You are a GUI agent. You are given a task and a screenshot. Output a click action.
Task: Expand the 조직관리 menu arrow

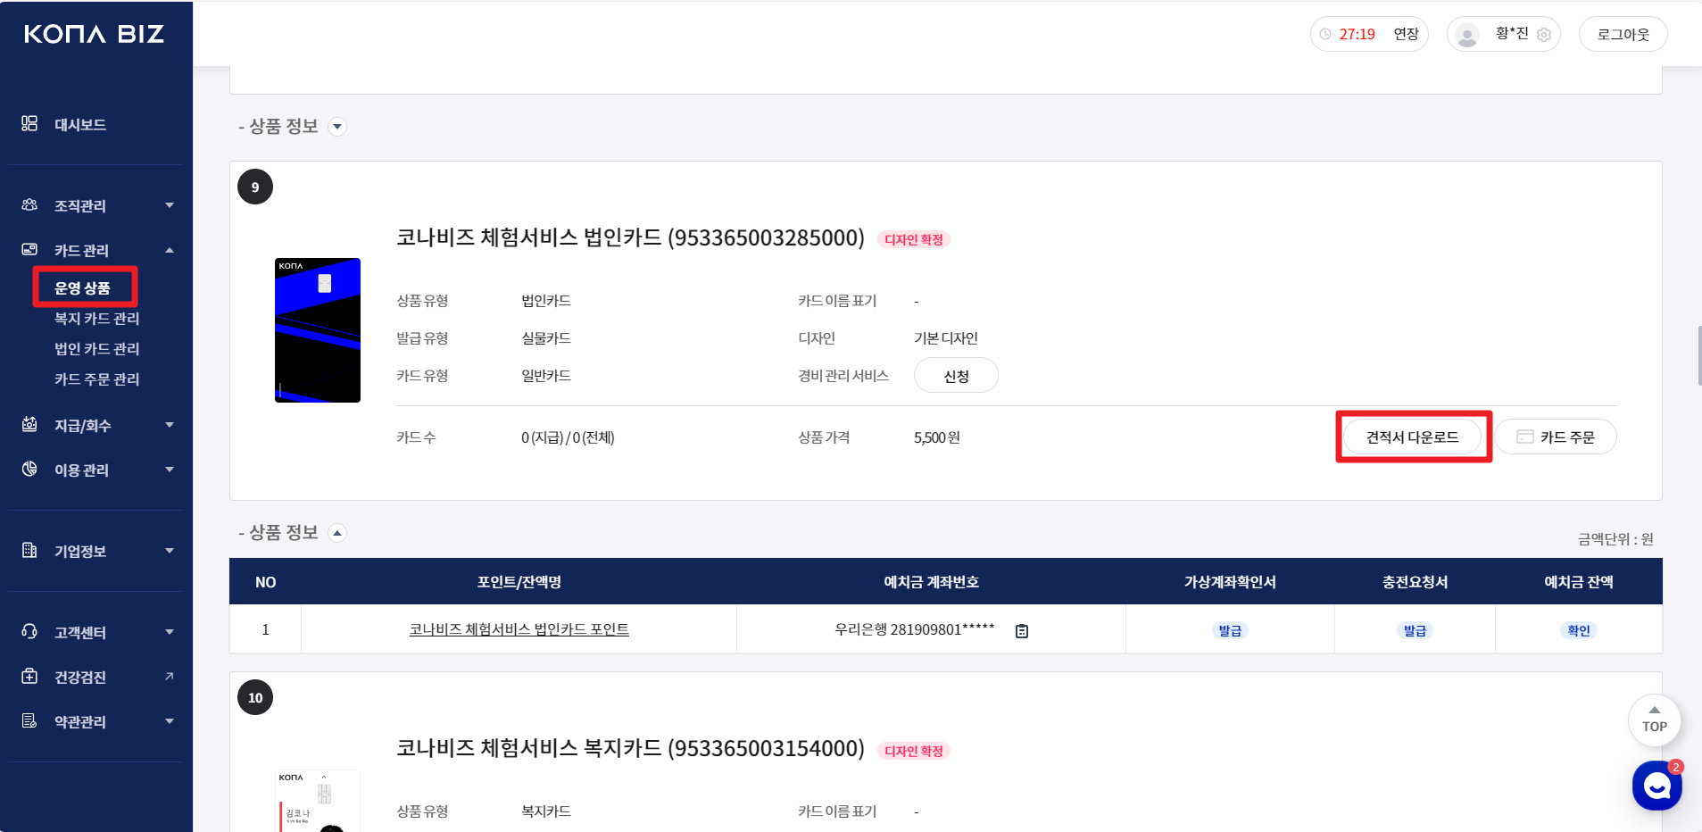coord(170,205)
